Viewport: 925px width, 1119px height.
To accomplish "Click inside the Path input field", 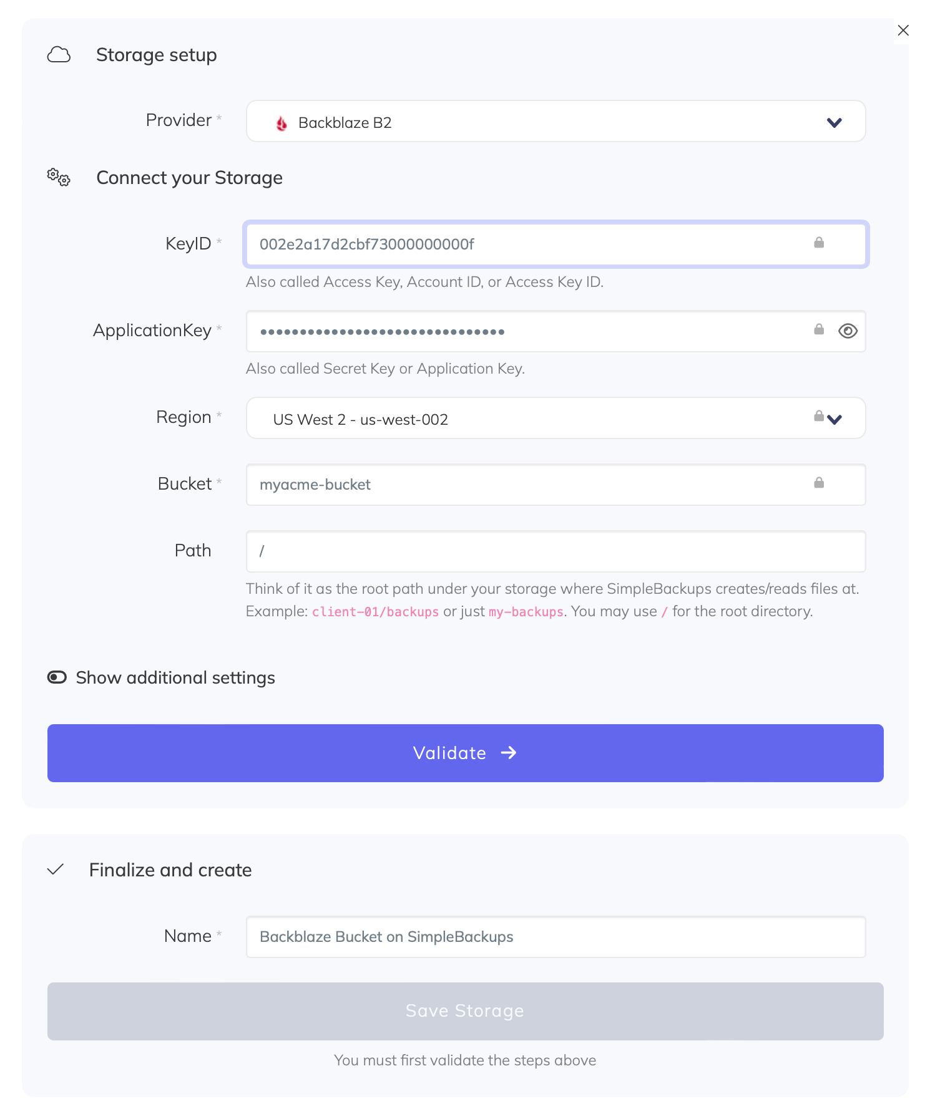I will [x=555, y=551].
